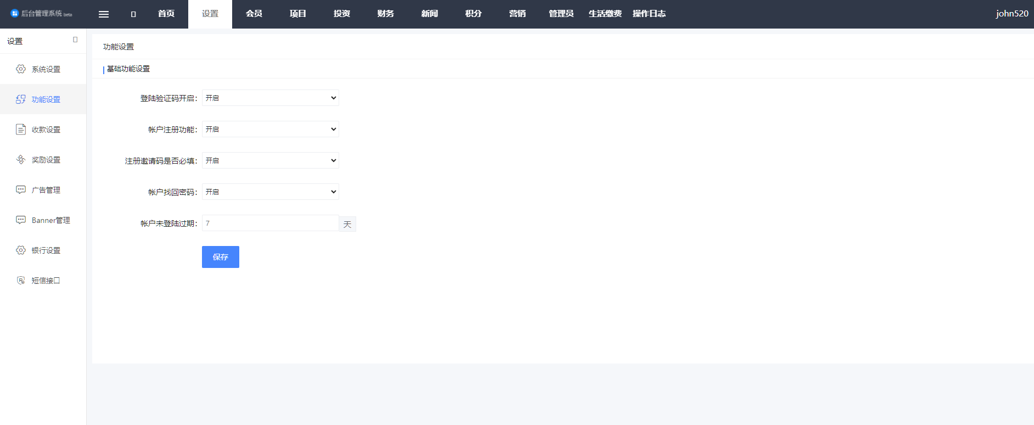Open the 帐户注册功能 dropdown
Image resolution: width=1034 pixels, height=425 pixels.
click(x=270, y=129)
